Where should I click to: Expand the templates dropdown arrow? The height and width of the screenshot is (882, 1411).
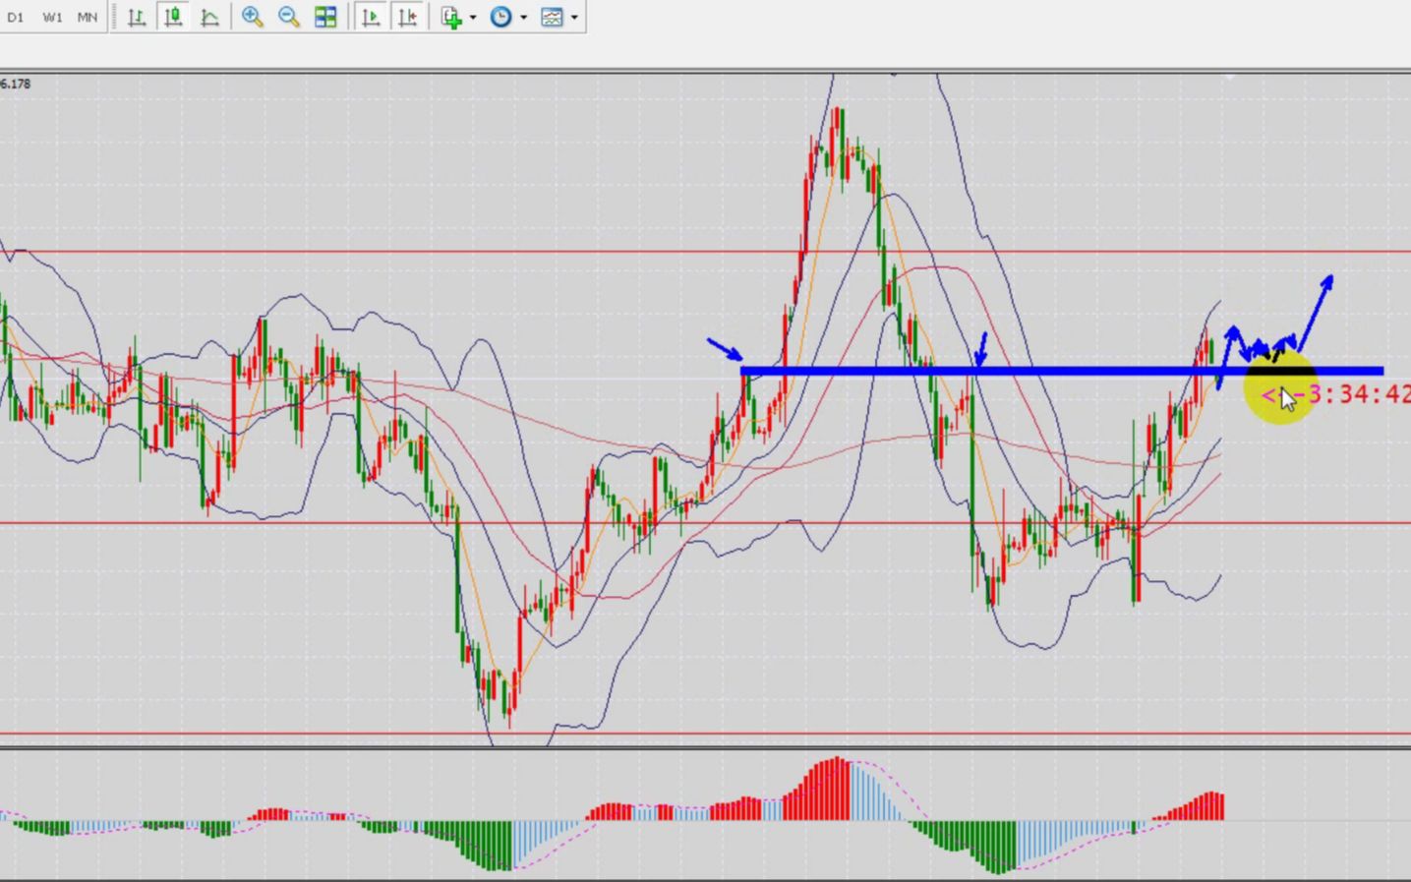[574, 18]
